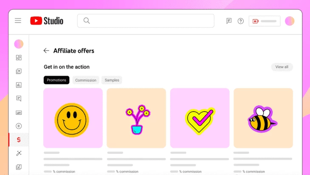This screenshot has height=175, width=310.
Task: Open the bee offer card
Action: 263,118
